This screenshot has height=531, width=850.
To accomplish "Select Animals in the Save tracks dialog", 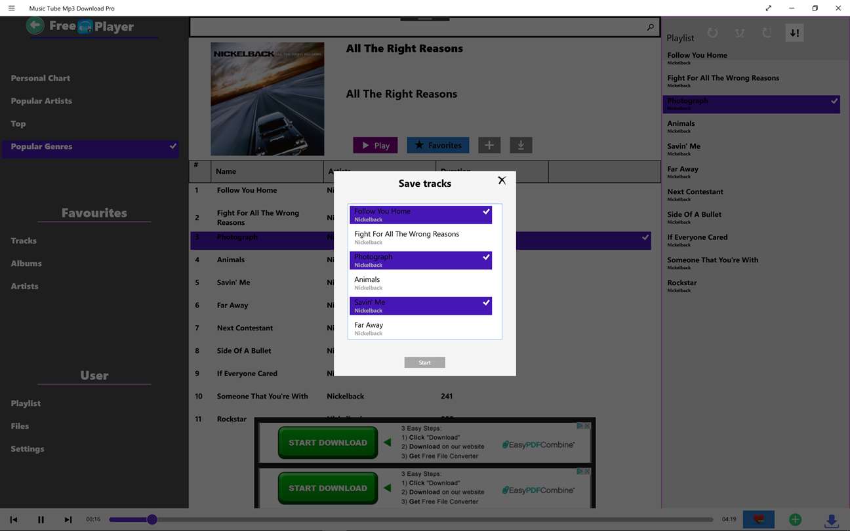I will click(x=420, y=283).
